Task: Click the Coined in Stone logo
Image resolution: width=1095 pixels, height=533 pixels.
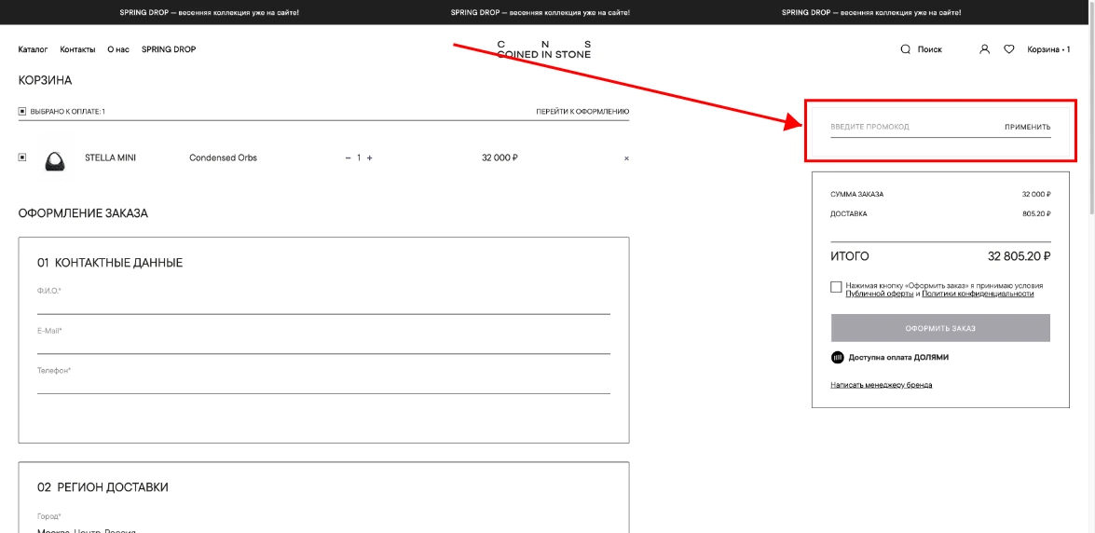Action: click(x=544, y=48)
